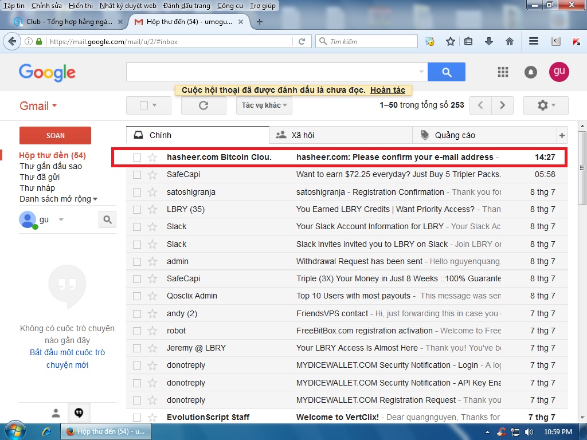587x440 pixels.
Task: Open the Google notifications bell icon
Action: click(530, 72)
